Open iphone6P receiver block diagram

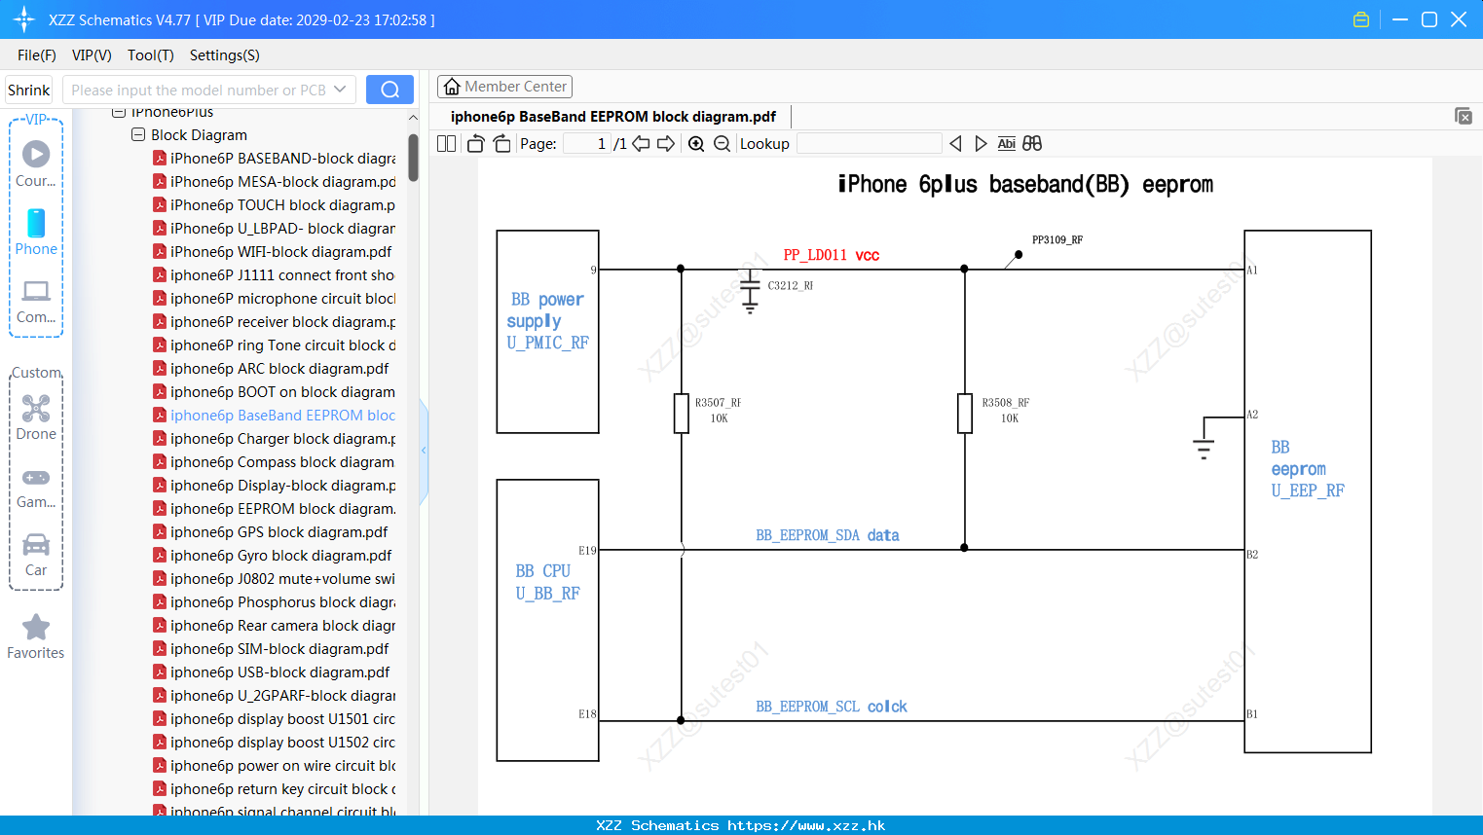pyautogui.click(x=275, y=321)
